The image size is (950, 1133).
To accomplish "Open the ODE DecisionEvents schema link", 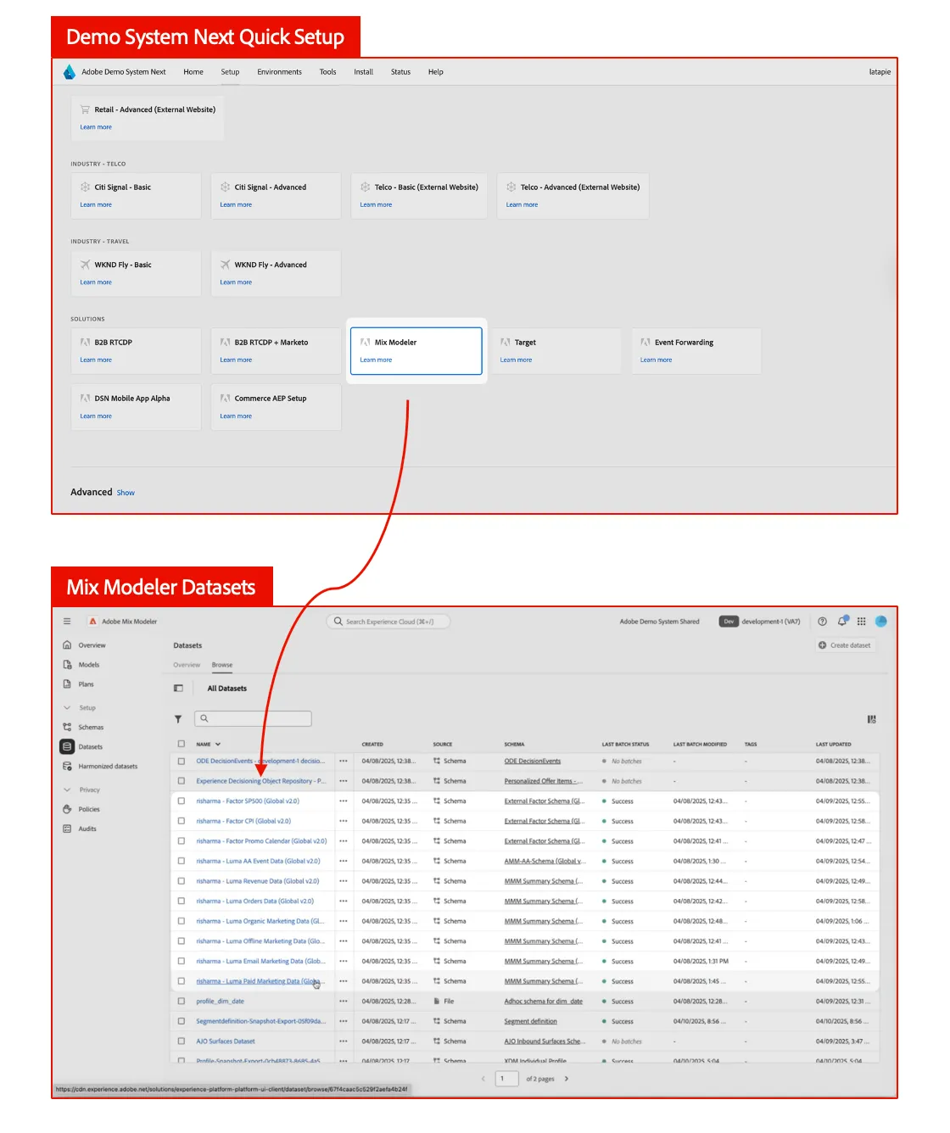I will tap(532, 762).
